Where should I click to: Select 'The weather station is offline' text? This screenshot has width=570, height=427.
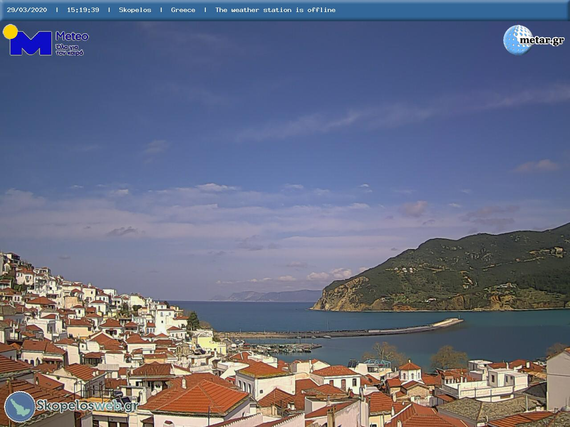tap(275, 10)
